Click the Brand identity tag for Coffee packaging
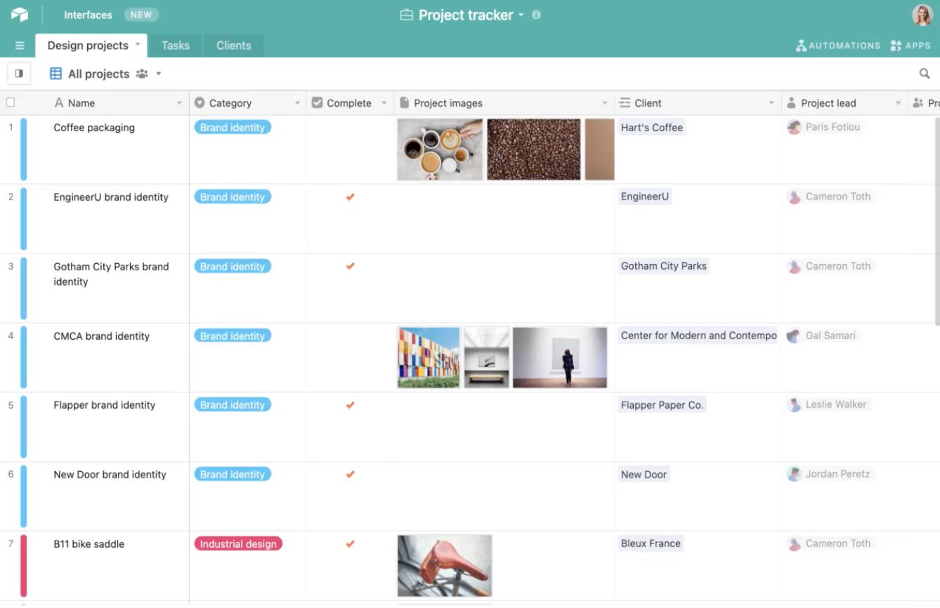This screenshot has height=608, width=940. pos(233,128)
